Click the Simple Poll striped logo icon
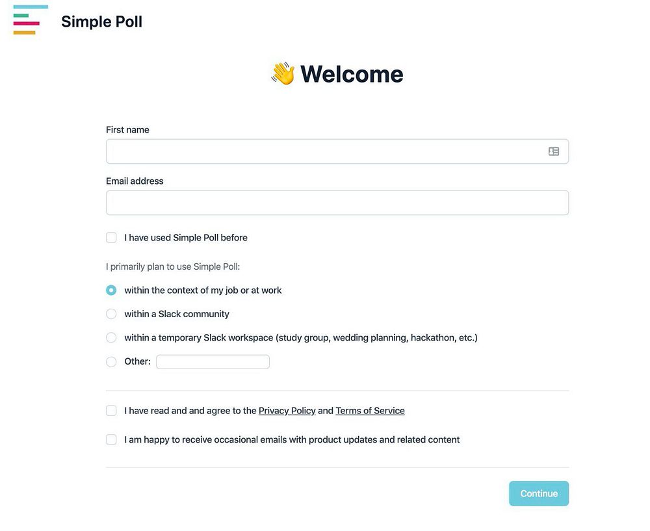The width and height of the screenshot is (650, 531). coord(31,20)
